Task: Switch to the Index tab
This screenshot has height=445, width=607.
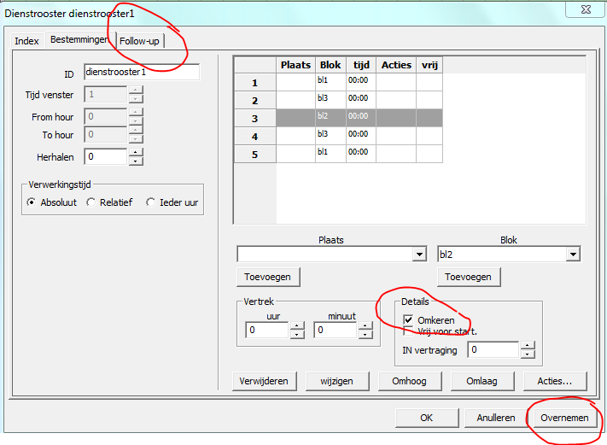Action: 26,41
